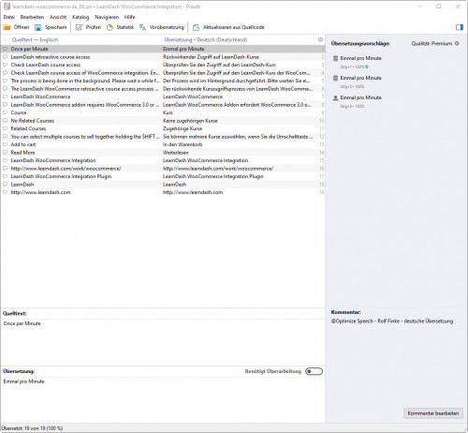The height and width of the screenshot is (433, 468).
Task: Click translation 'Kurs'
Action: coord(168,112)
